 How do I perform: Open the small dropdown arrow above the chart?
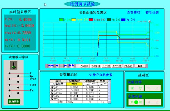tap(149, 21)
